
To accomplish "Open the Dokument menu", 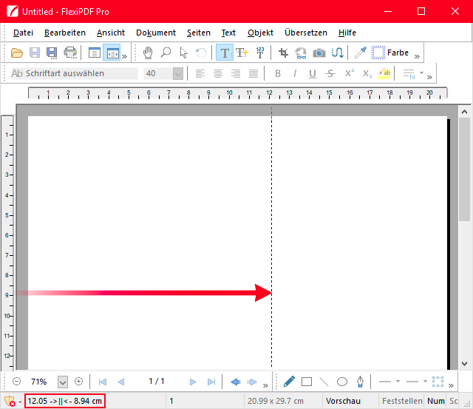I will [x=155, y=33].
